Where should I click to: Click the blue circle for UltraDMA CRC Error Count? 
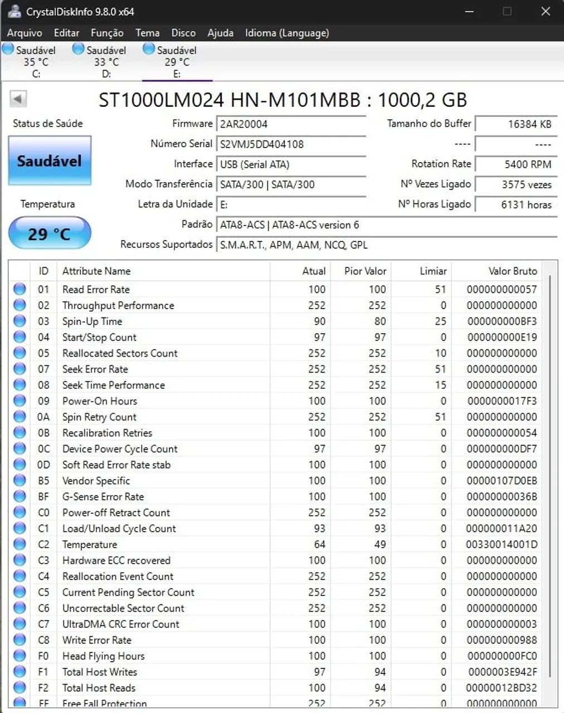pos(20,624)
